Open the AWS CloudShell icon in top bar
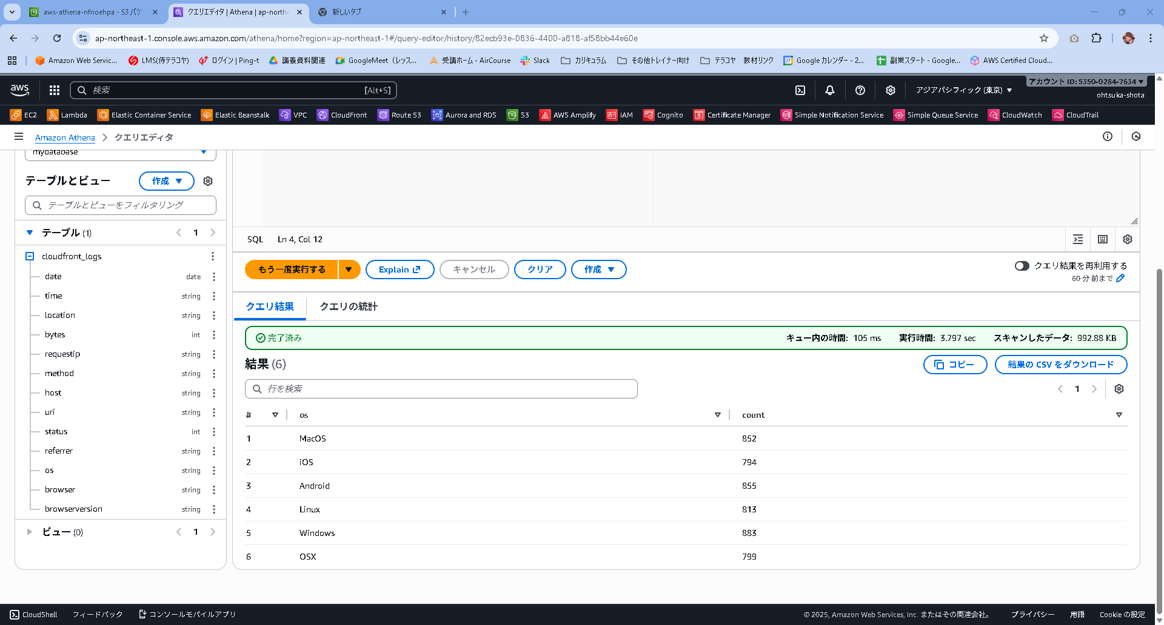 point(800,90)
